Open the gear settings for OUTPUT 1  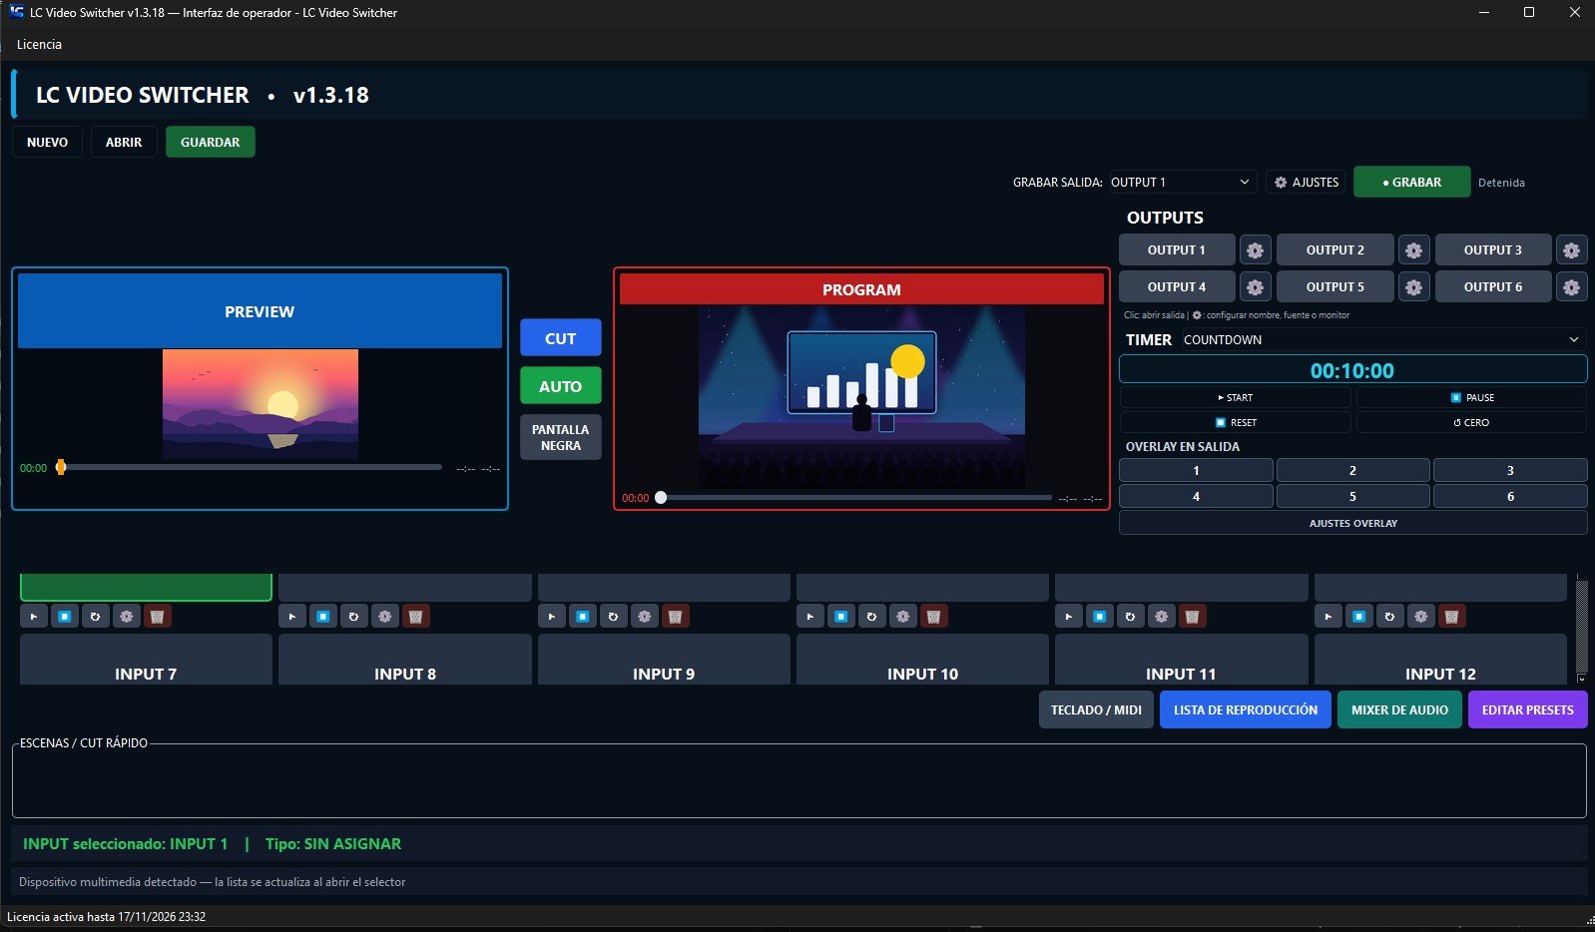click(x=1255, y=250)
